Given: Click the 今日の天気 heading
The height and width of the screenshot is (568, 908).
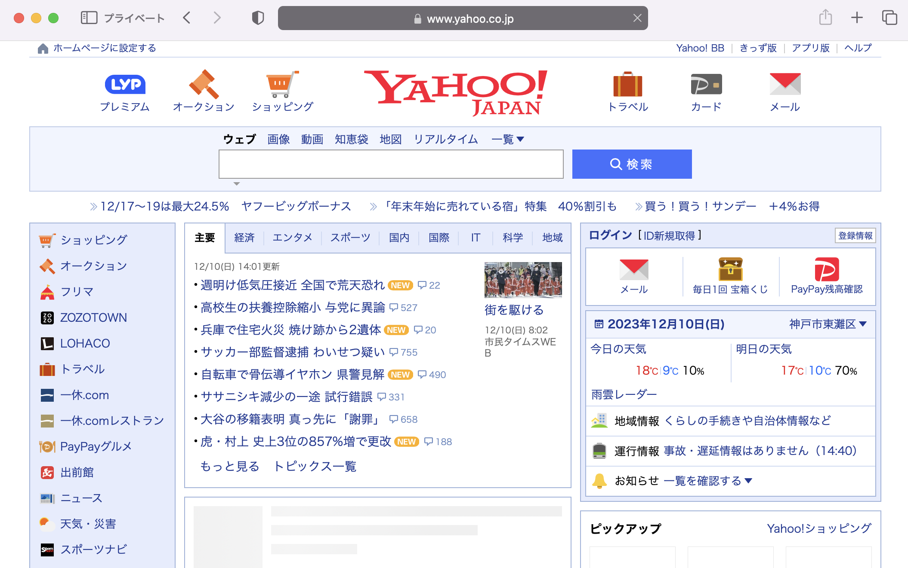Looking at the screenshot, I should pyautogui.click(x=618, y=349).
